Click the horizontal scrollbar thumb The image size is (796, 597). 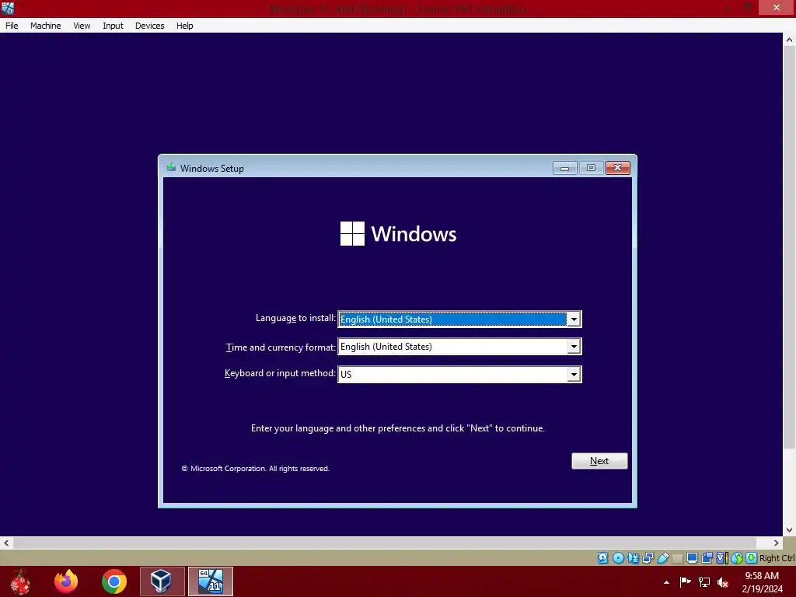coord(385,543)
